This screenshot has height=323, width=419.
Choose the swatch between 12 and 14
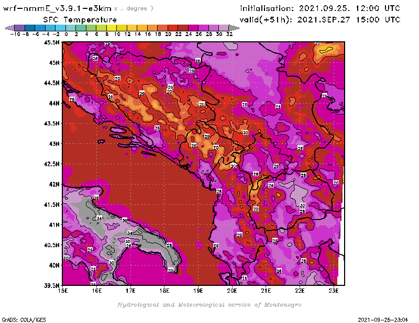(x=132, y=28)
